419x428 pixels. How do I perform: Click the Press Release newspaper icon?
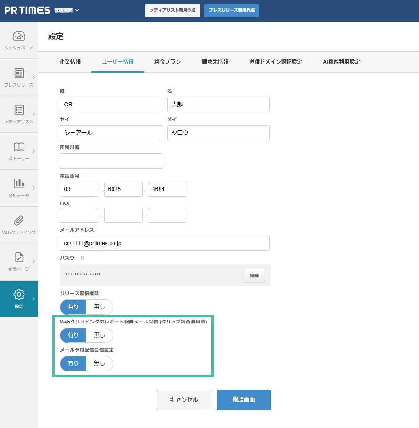(x=19, y=73)
